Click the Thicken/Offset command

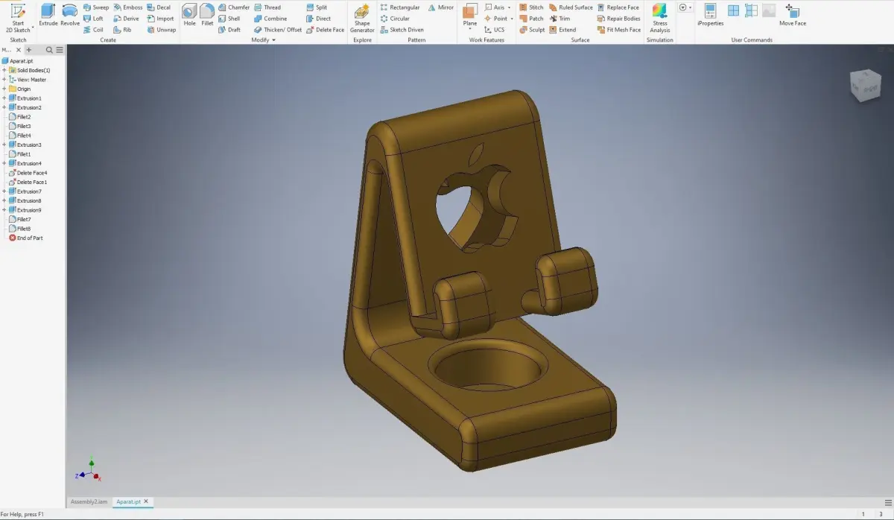[278, 30]
